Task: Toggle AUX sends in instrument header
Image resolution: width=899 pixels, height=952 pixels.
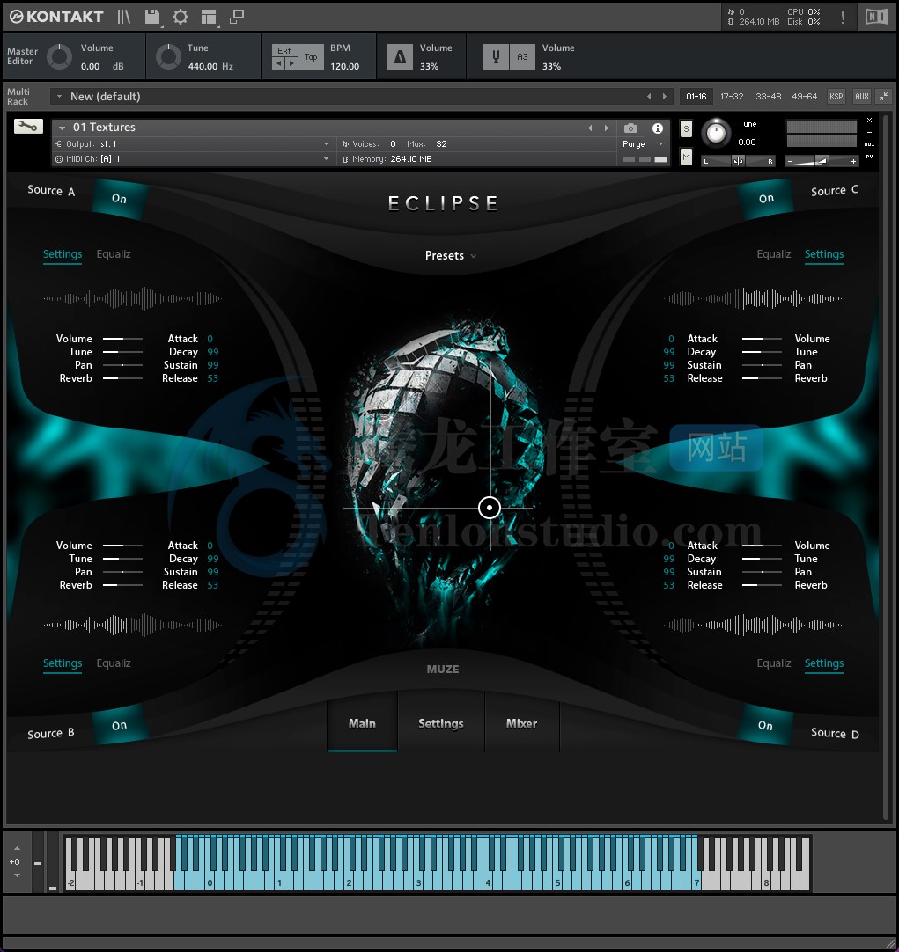Action: click(x=869, y=144)
